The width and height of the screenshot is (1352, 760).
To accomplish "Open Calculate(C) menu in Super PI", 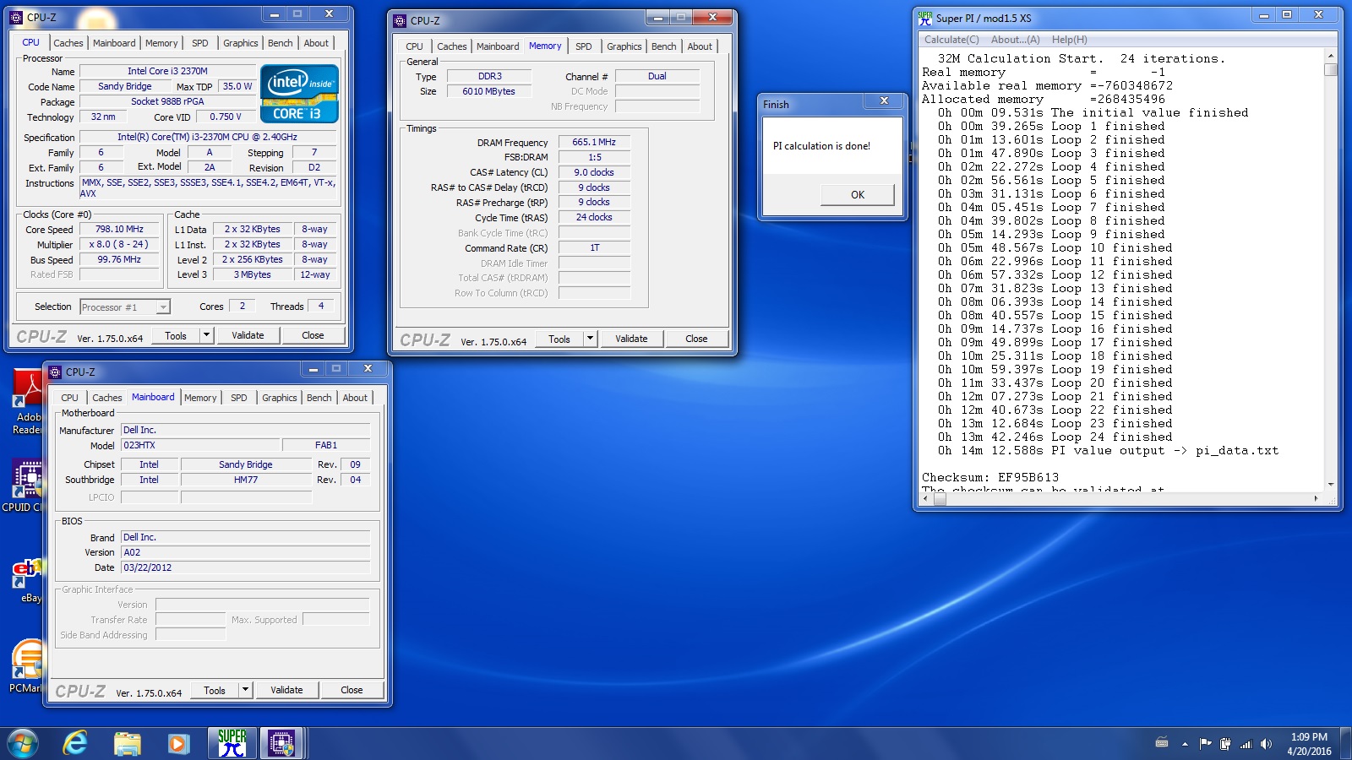I will tap(951, 40).
